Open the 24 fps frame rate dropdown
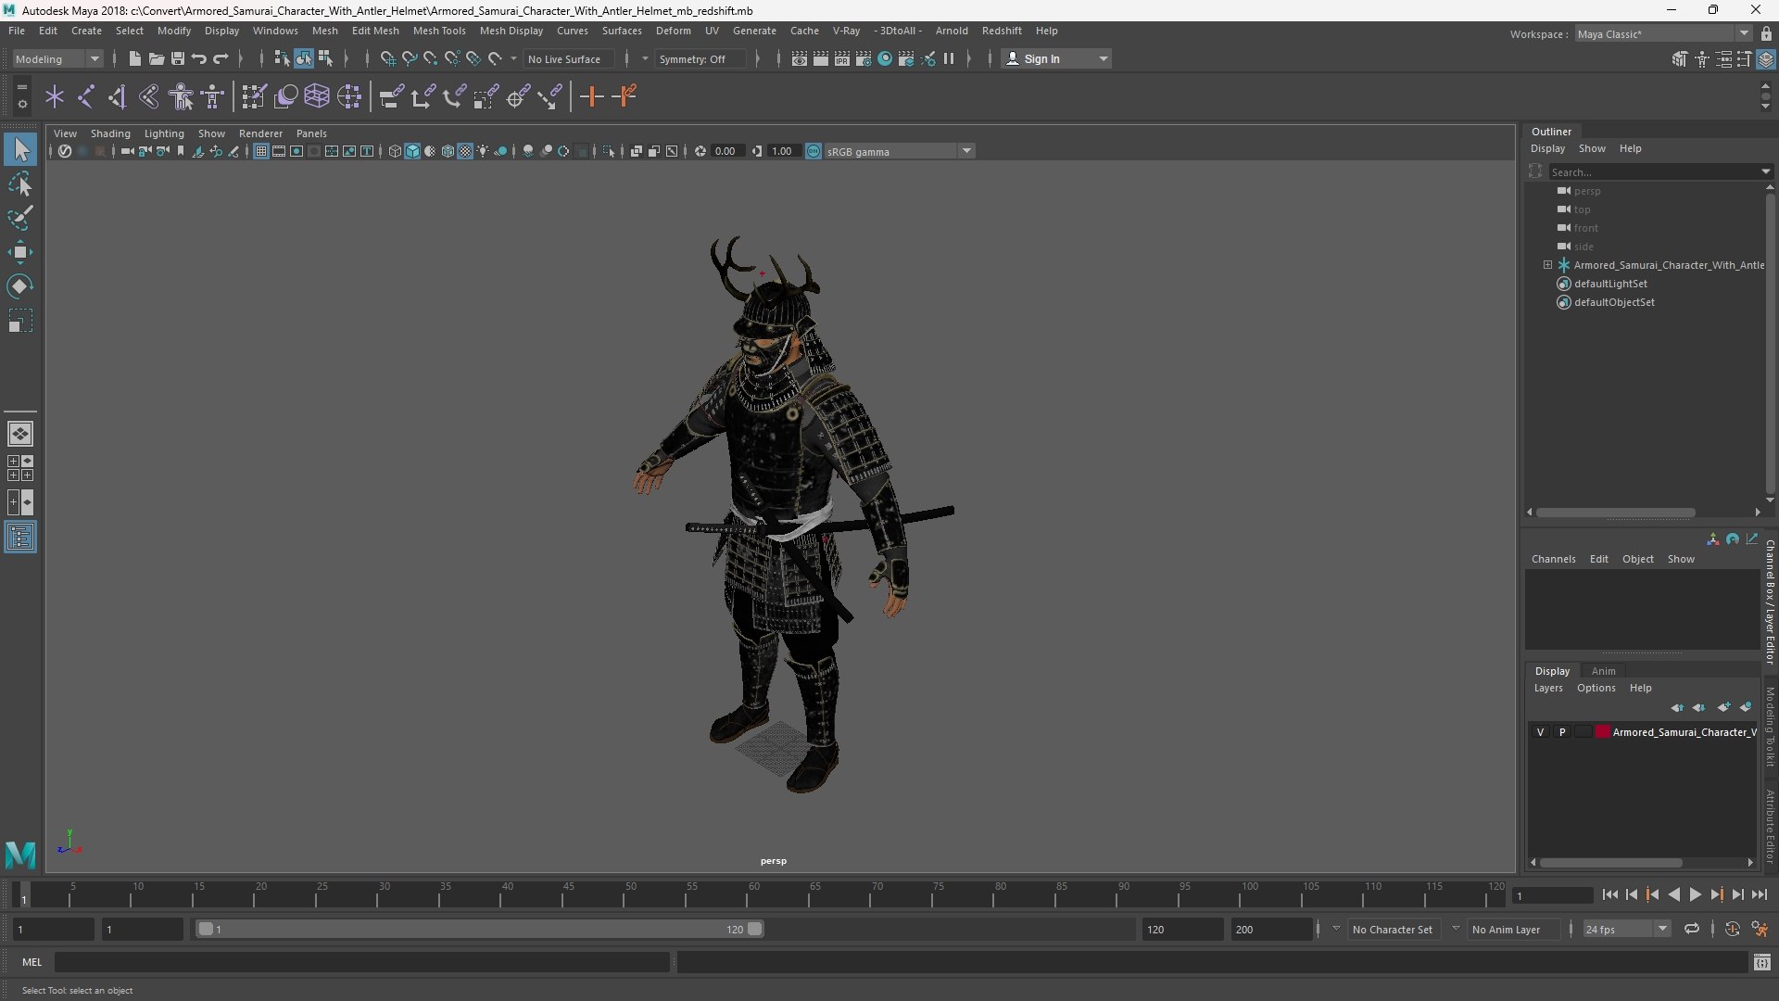This screenshot has height=1001, width=1779. 1625,929
